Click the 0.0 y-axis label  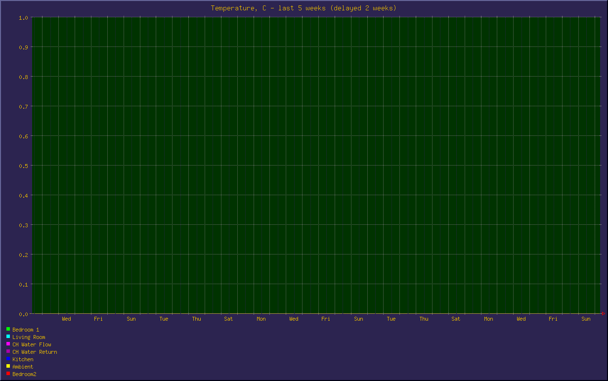[x=23, y=314]
